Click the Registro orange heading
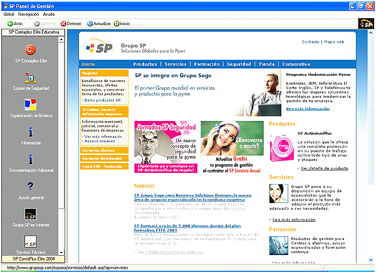The width and height of the screenshot is (376, 272). coord(104,73)
